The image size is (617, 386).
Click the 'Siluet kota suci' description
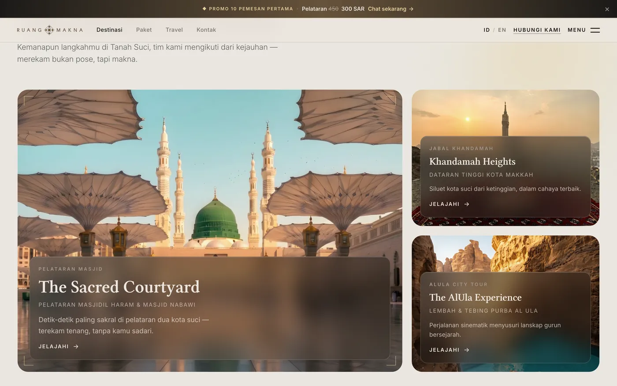pyautogui.click(x=505, y=189)
